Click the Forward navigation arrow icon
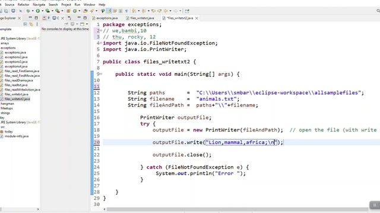Viewport: 380px width, 213px height. tap(175, 11)
